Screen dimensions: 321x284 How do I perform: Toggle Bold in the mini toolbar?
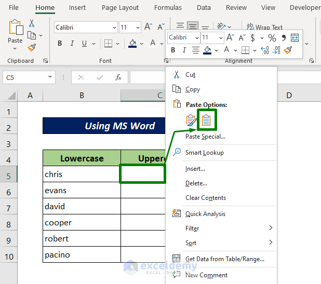(x=173, y=50)
